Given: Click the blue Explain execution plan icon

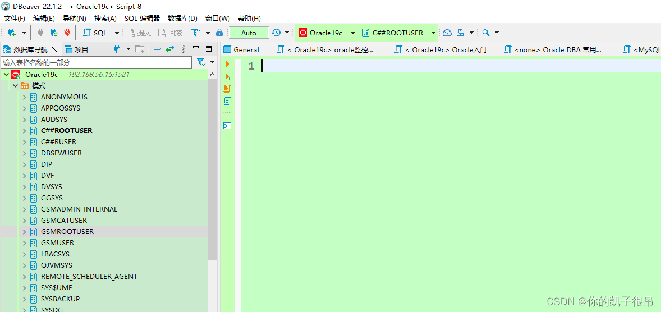Looking at the screenshot, I should [x=227, y=101].
